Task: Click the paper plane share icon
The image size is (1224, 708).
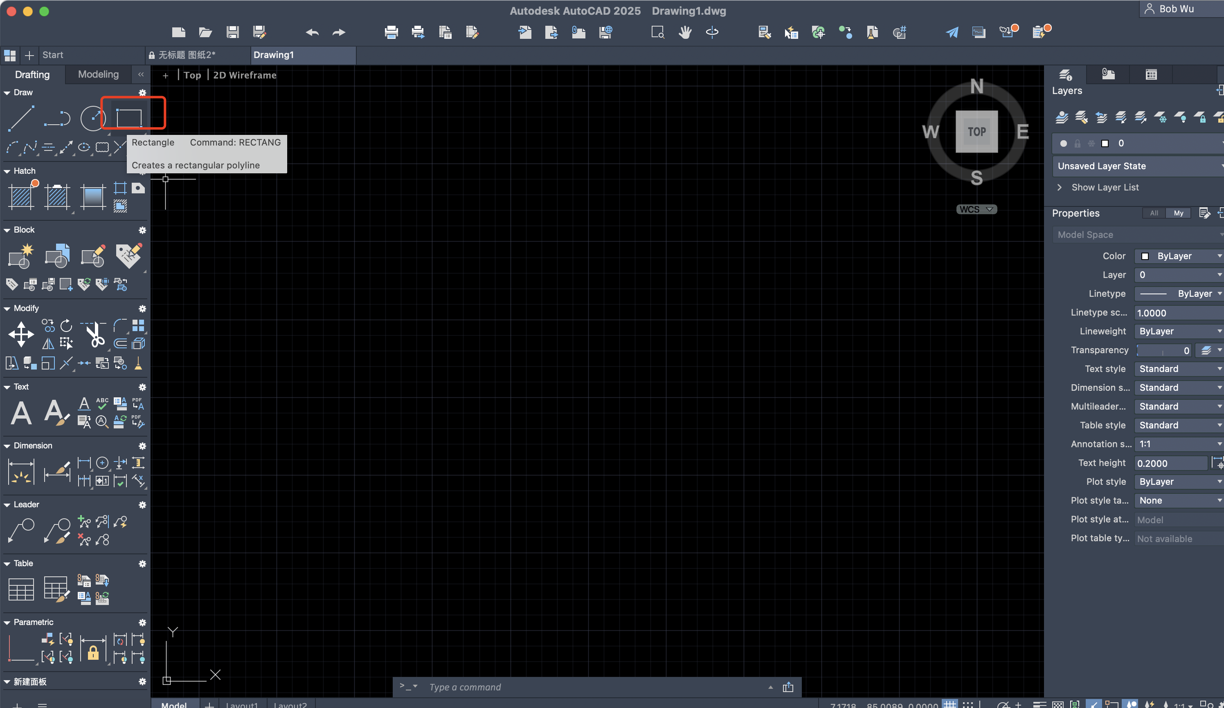Action: 952,33
